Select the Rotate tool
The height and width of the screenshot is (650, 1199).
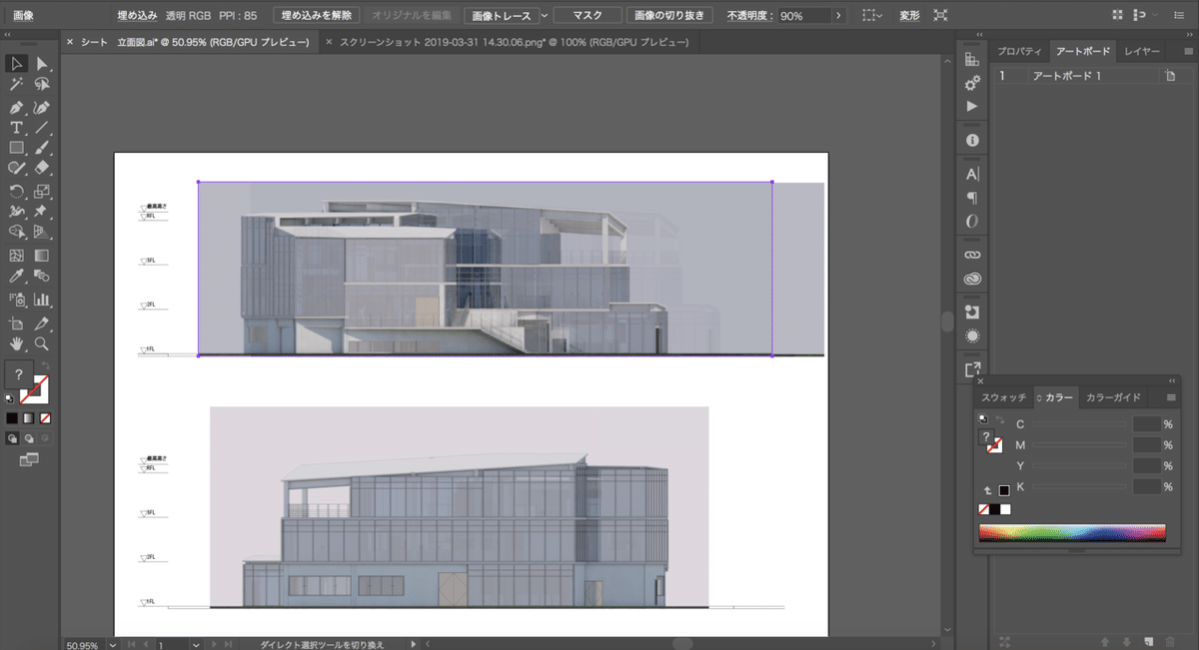16,192
